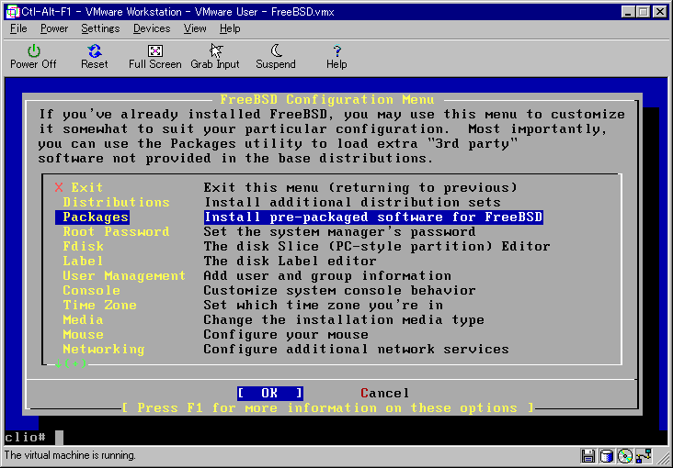The height and width of the screenshot is (468, 673).
Task: Open the File menu
Action: [x=18, y=28]
